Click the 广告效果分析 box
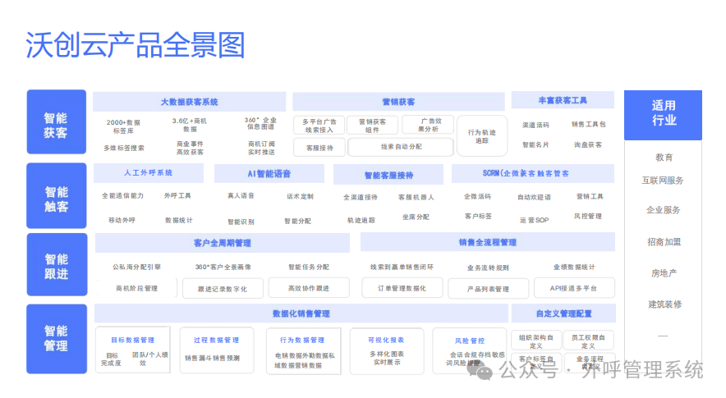Image resolution: width=726 pixels, height=398 pixels. (428, 125)
